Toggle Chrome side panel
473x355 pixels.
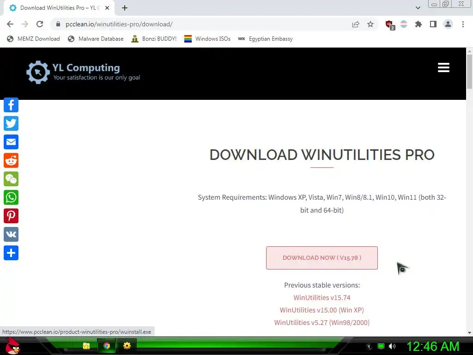(x=433, y=24)
